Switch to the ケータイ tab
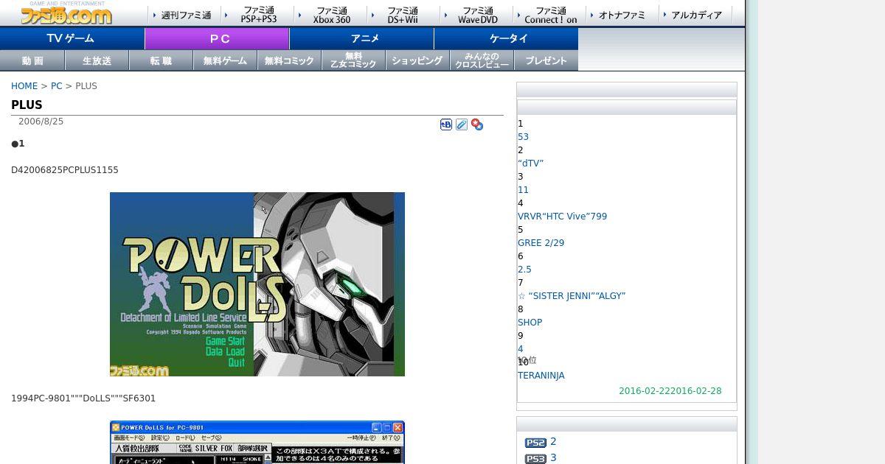 click(506, 38)
